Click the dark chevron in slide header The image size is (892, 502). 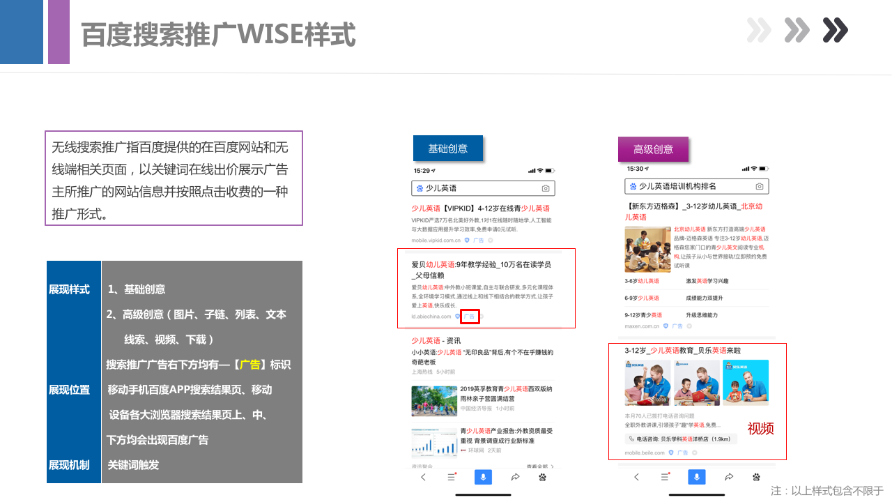tap(835, 30)
